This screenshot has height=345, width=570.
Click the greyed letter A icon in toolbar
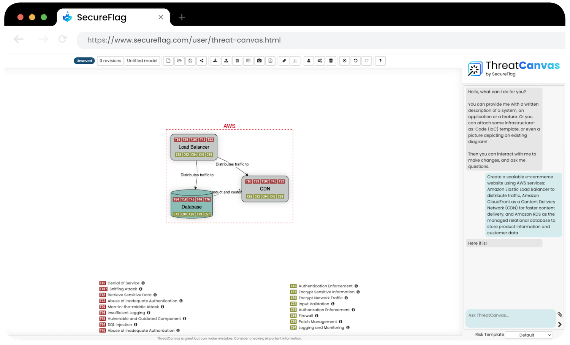click(x=295, y=61)
